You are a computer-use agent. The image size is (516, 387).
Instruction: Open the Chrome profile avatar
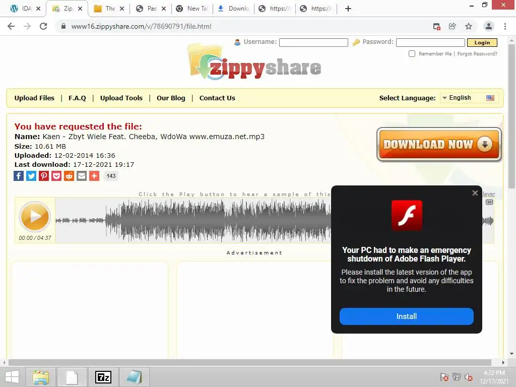click(x=489, y=26)
